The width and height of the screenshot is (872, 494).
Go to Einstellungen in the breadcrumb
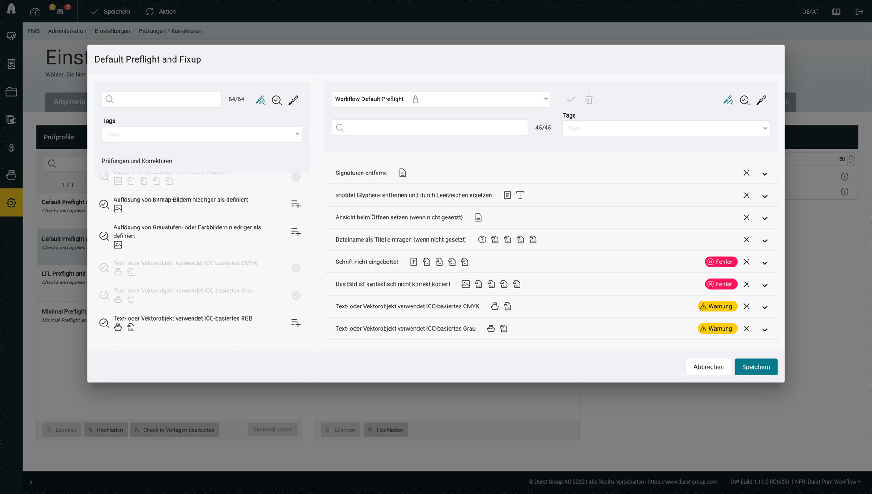pyautogui.click(x=112, y=31)
